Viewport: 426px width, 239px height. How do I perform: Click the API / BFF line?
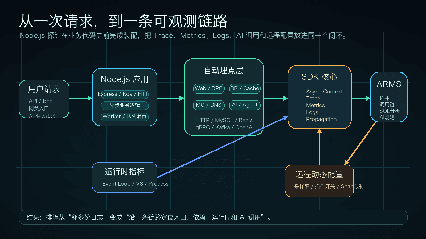(41, 101)
